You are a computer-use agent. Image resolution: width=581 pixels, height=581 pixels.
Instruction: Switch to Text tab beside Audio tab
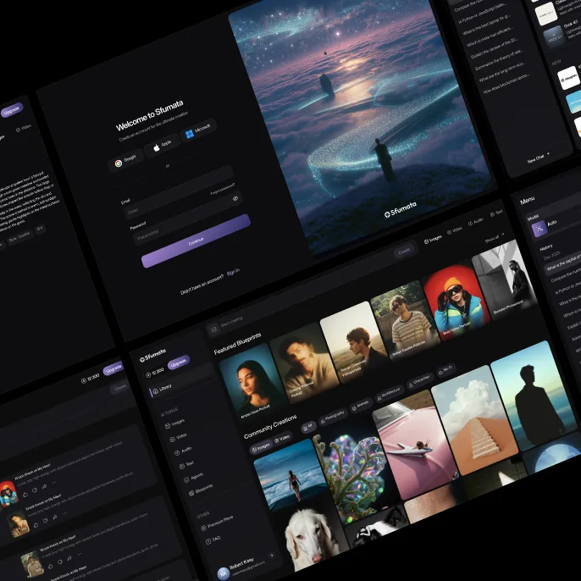(x=496, y=213)
